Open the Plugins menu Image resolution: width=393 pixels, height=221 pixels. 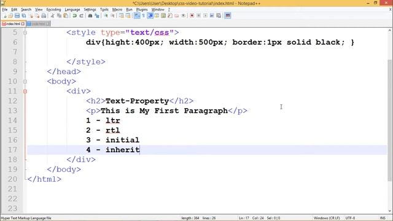click(x=142, y=10)
